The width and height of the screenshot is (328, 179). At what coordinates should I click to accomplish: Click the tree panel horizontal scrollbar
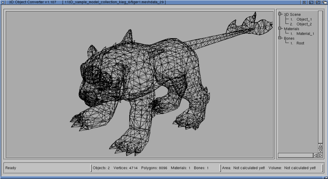296,155
